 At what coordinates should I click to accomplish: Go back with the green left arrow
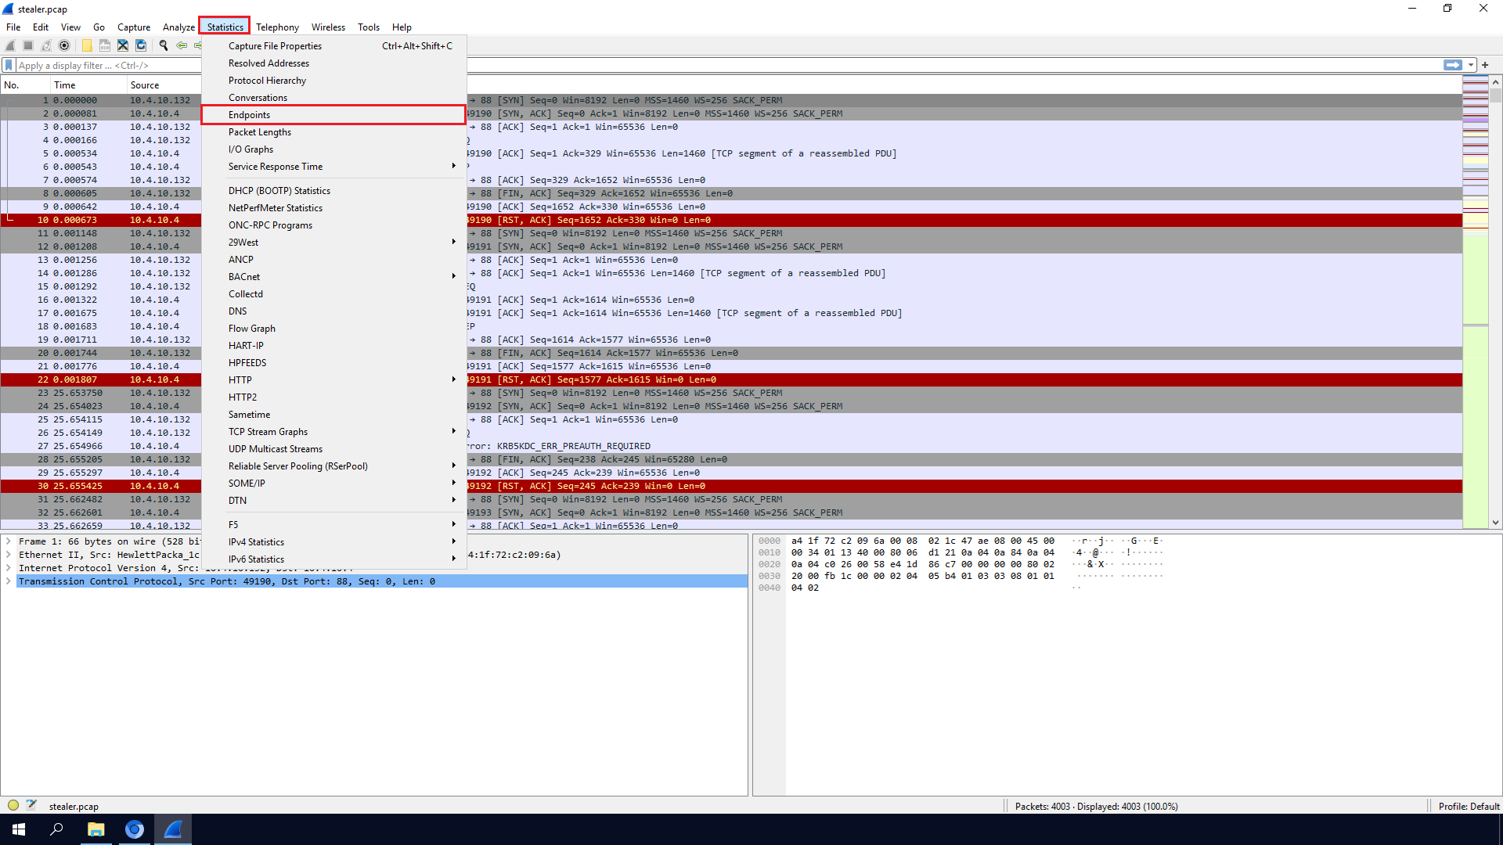[182, 45]
